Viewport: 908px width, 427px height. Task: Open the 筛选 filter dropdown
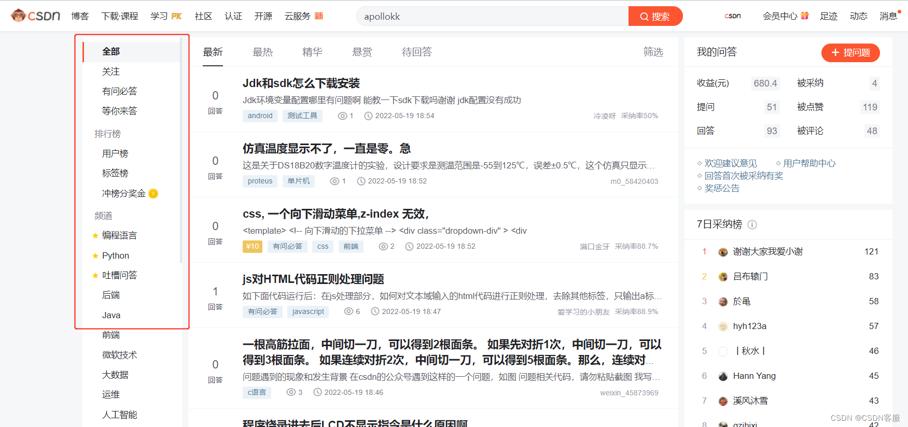[x=653, y=52]
